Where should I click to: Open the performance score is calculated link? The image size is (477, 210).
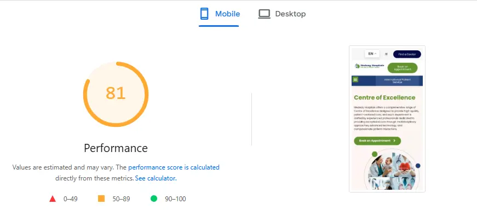[174, 167]
